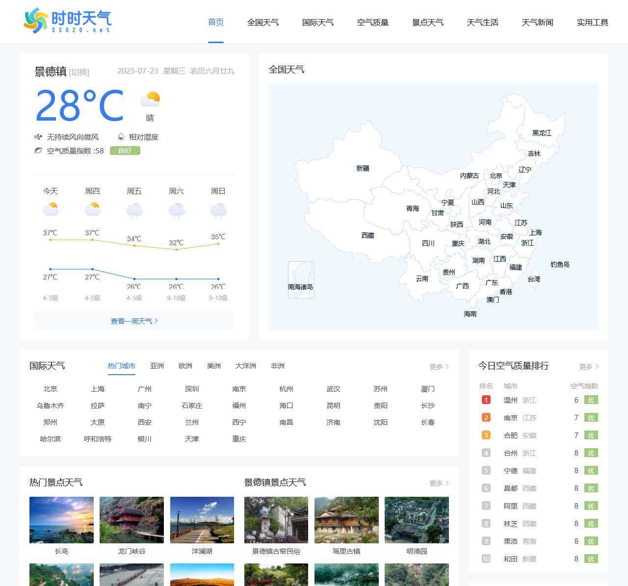Open the 景点天气 menu item
Image resolution: width=628 pixels, height=586 pixels.
pos(427,22)
